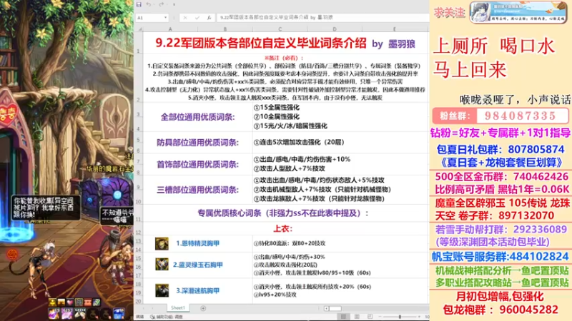Image resolution: width=572 pixels, height=321 pixels.
Task: Open the Customize Quick Access Toolbar dropdown
Action: coord(174,4)
